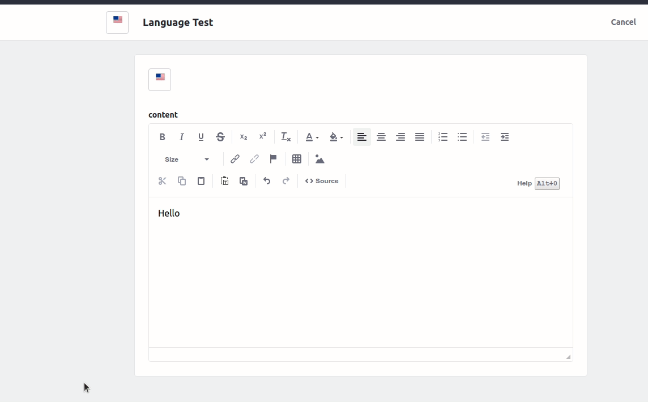Undo the last edit
This screenshot has height=402, width=648.
(267, 181)
